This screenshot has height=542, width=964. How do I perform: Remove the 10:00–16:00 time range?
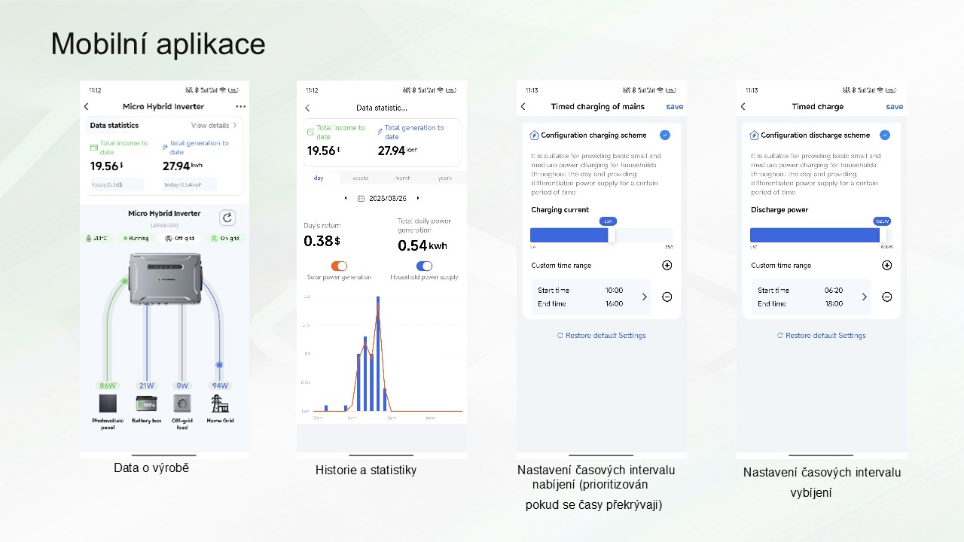tap(667, 297)
